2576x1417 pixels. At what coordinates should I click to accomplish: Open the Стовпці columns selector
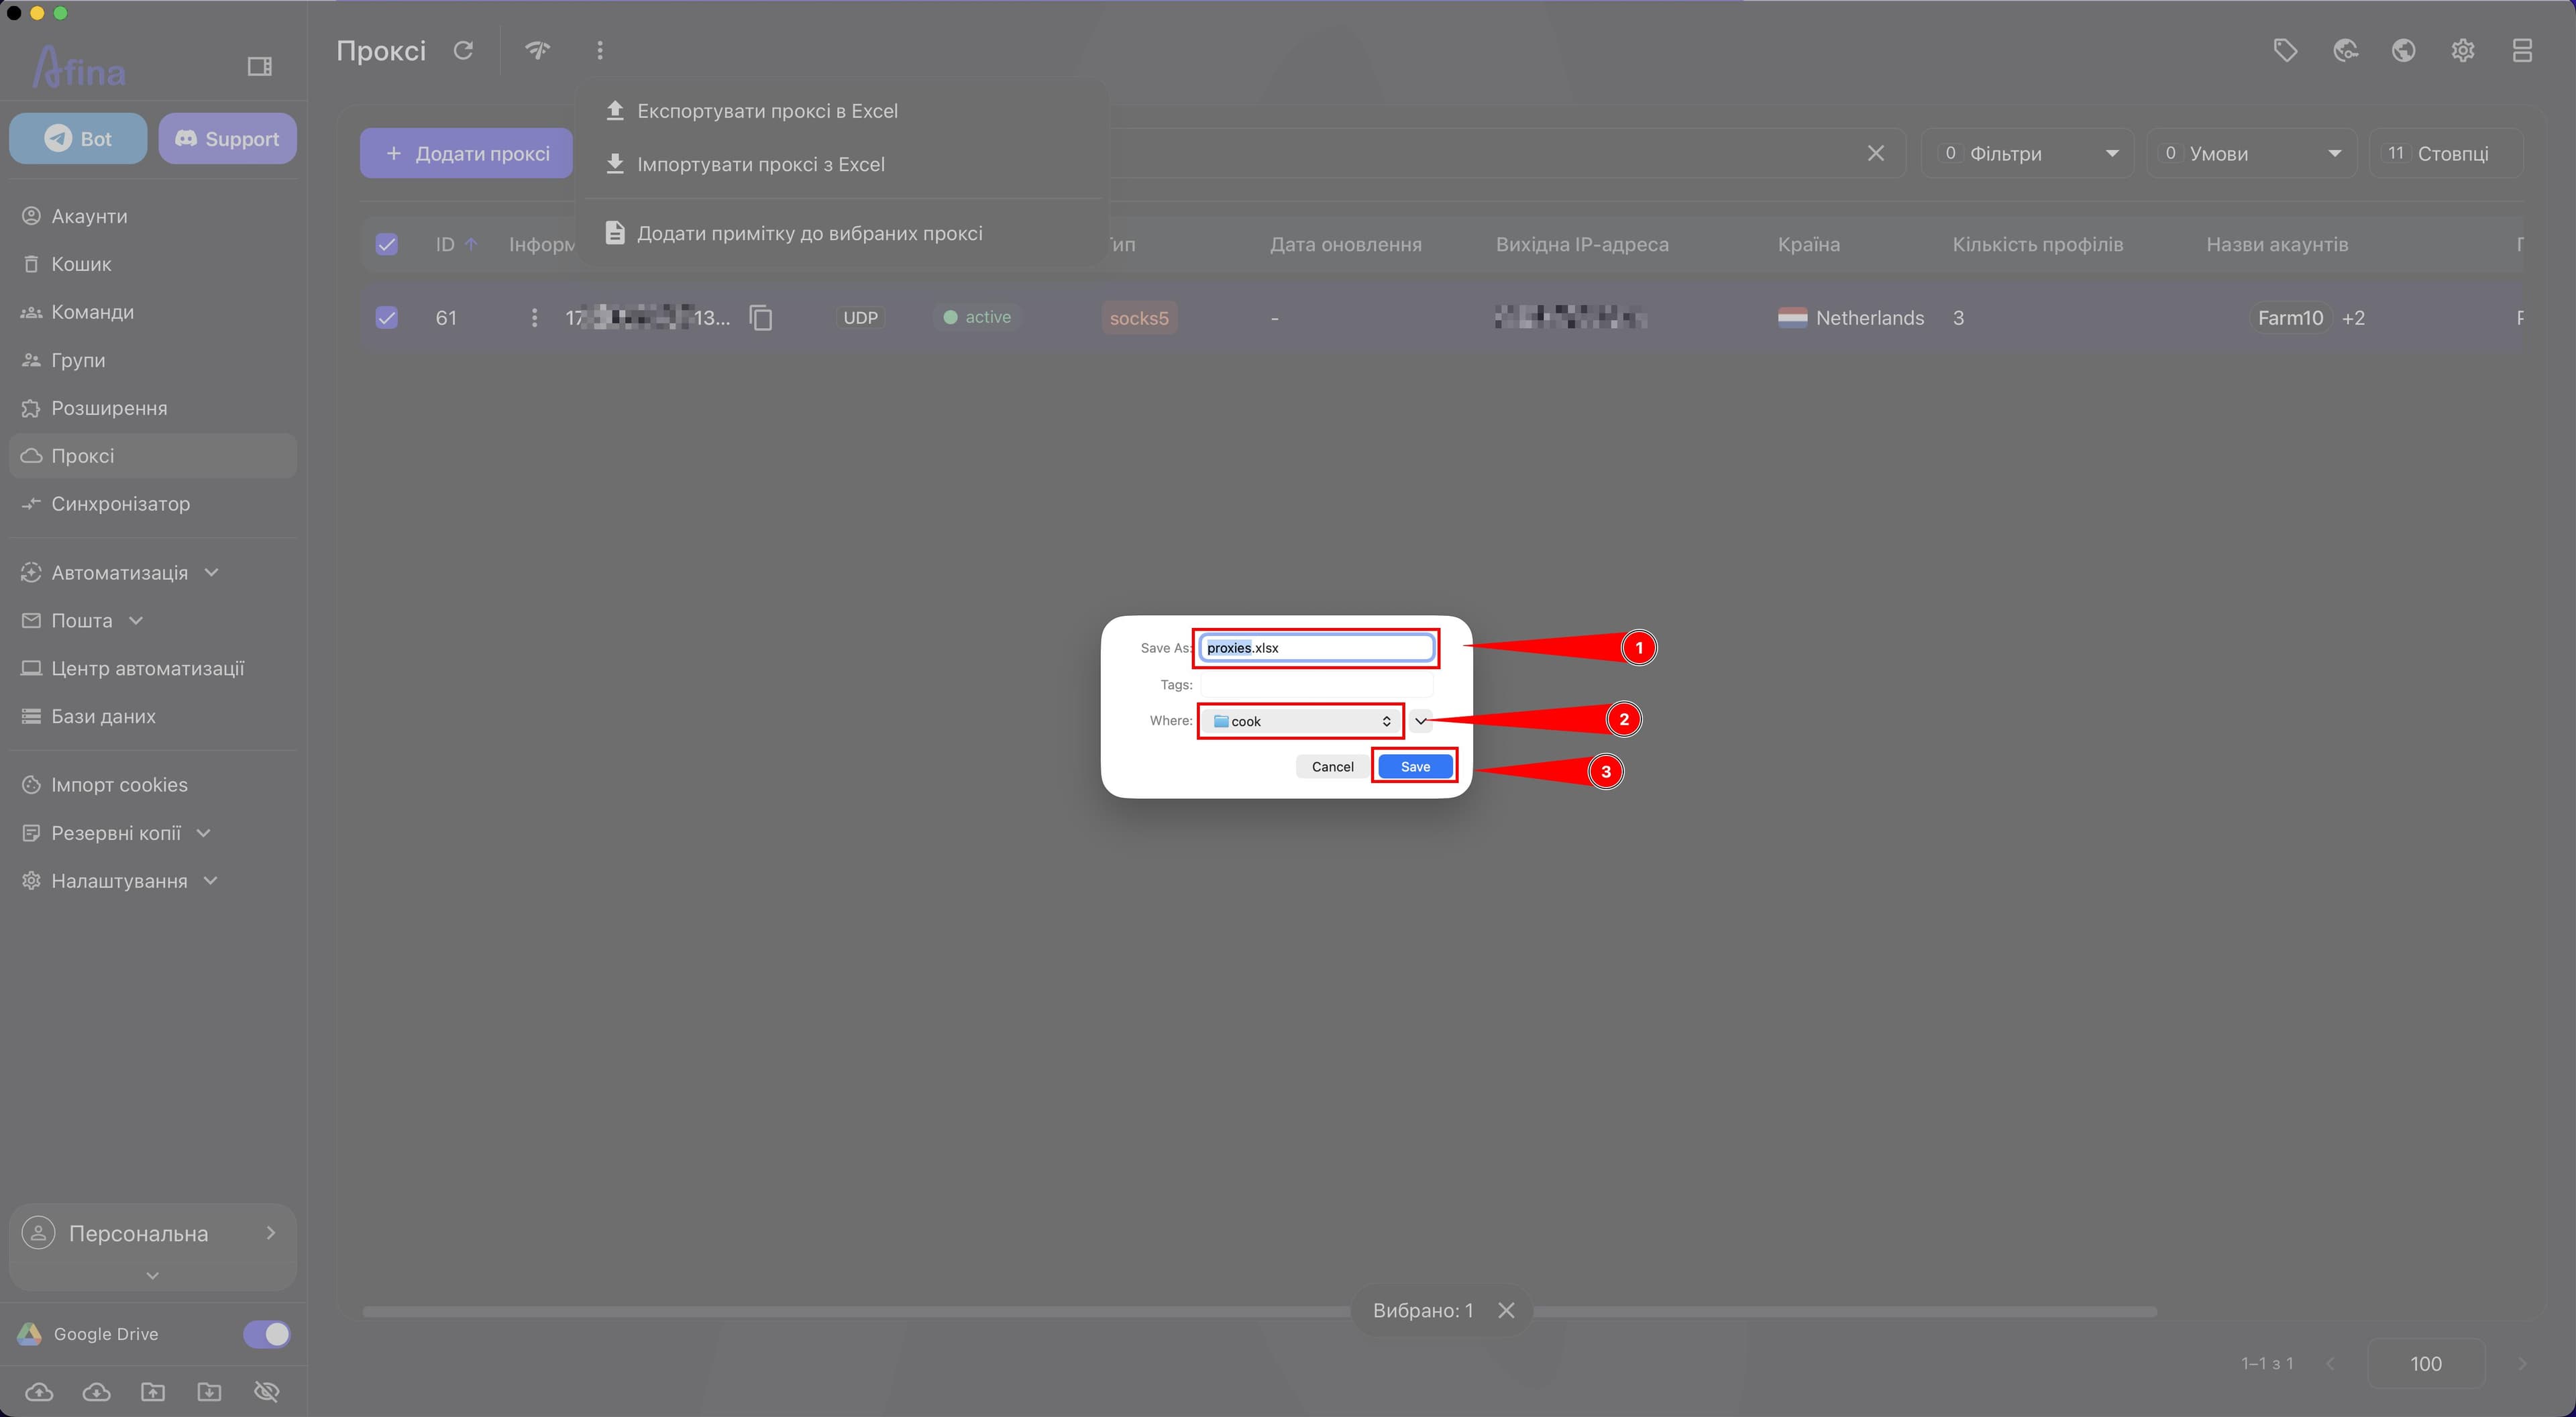(x=2445, y=153)
